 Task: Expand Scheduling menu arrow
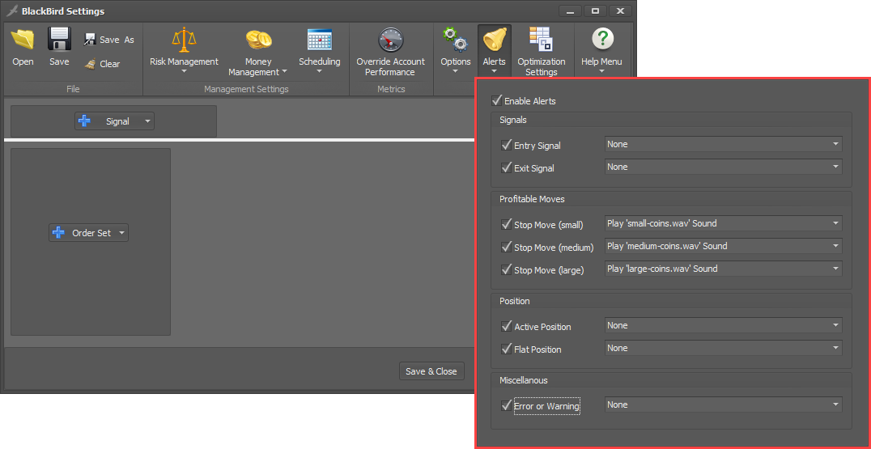(320, 71)
